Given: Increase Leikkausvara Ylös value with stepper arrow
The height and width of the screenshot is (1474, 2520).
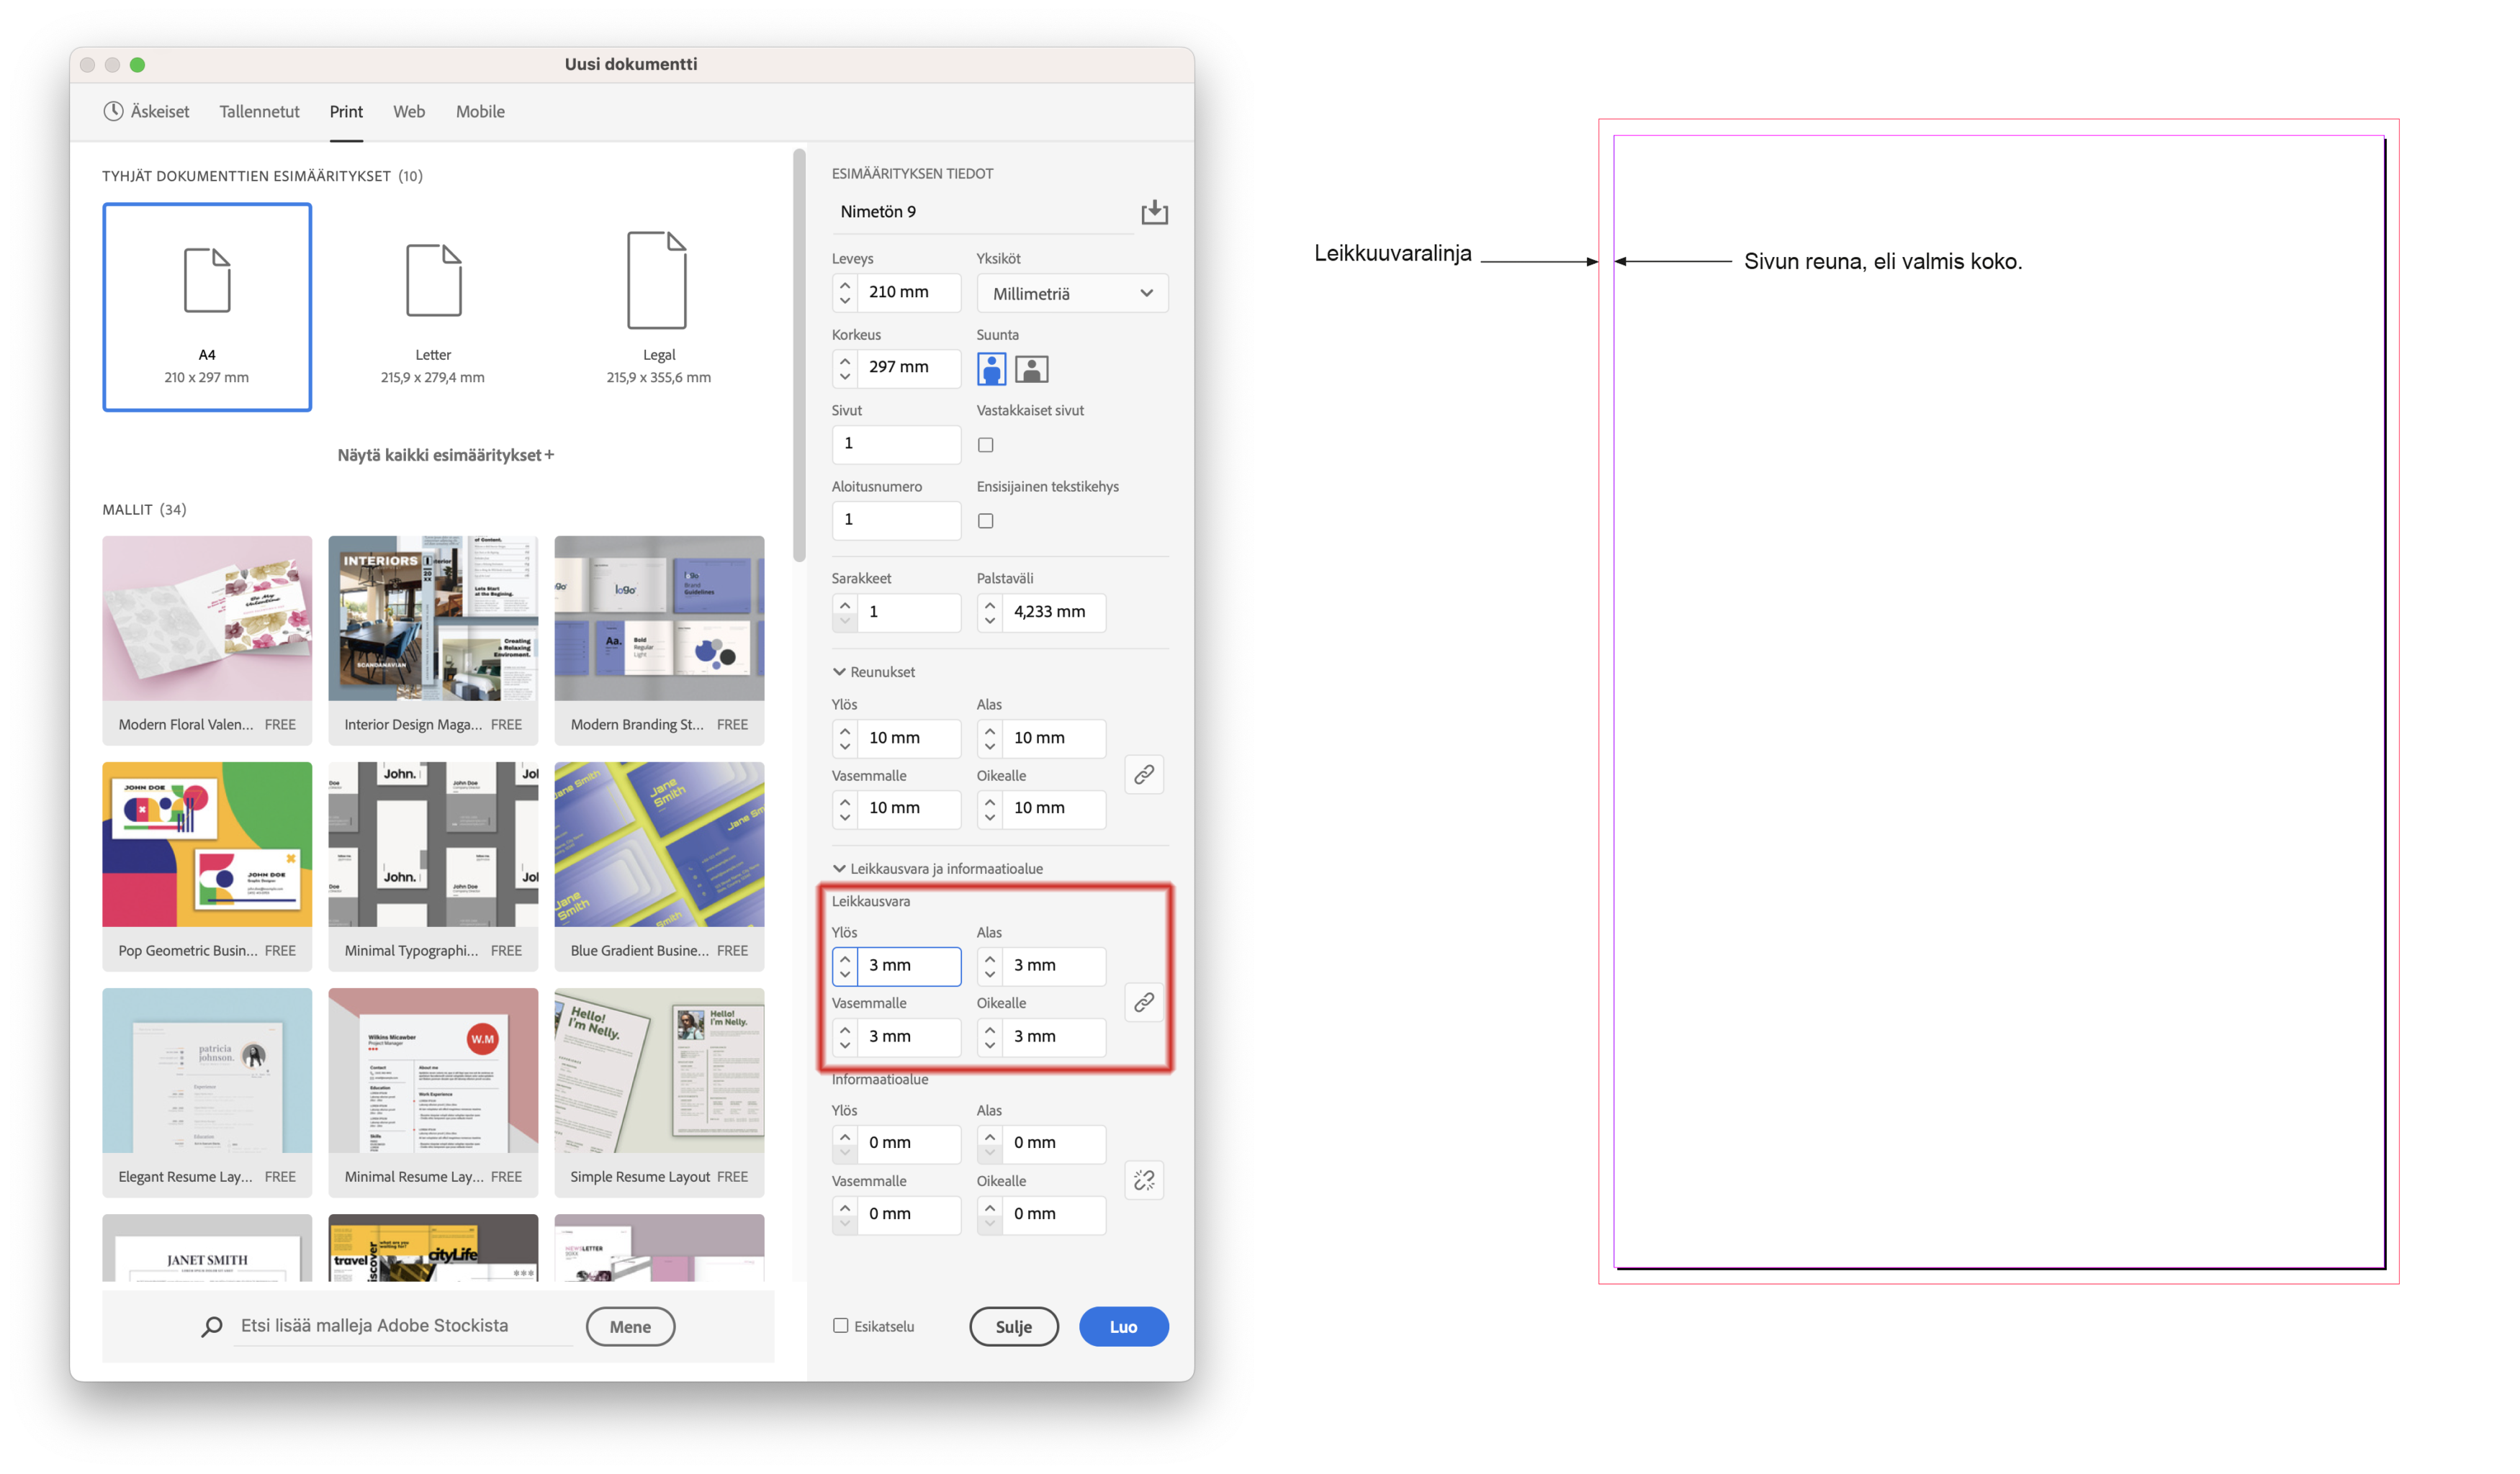Looking at the screenshot, I should tap(845, 959).
